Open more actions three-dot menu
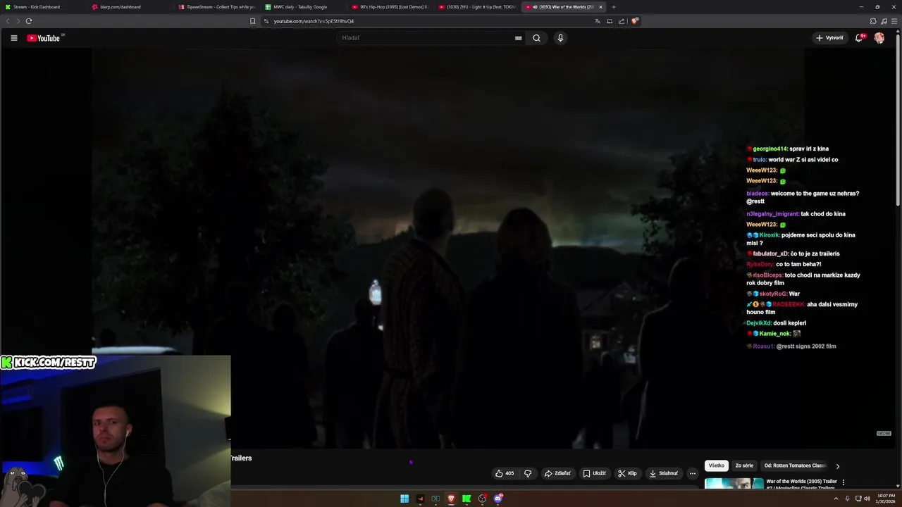The image size is (902, 507). 693,473
